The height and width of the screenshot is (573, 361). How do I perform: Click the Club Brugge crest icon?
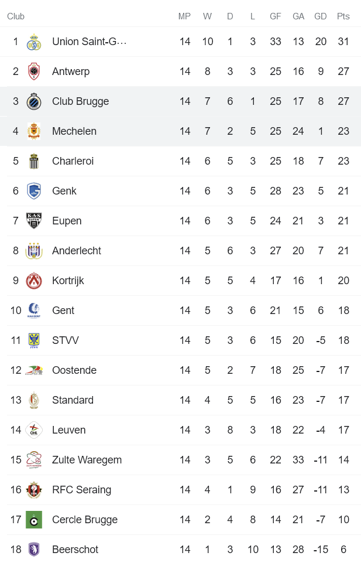click(34, 101)
